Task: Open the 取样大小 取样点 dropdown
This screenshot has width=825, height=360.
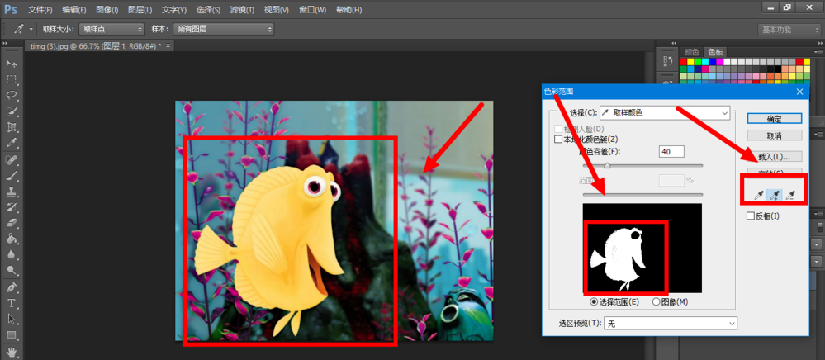Action: coord(111,29)
